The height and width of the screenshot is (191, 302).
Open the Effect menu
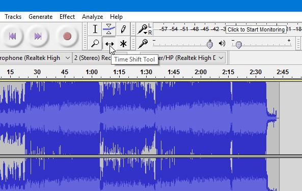pos(67,17)
